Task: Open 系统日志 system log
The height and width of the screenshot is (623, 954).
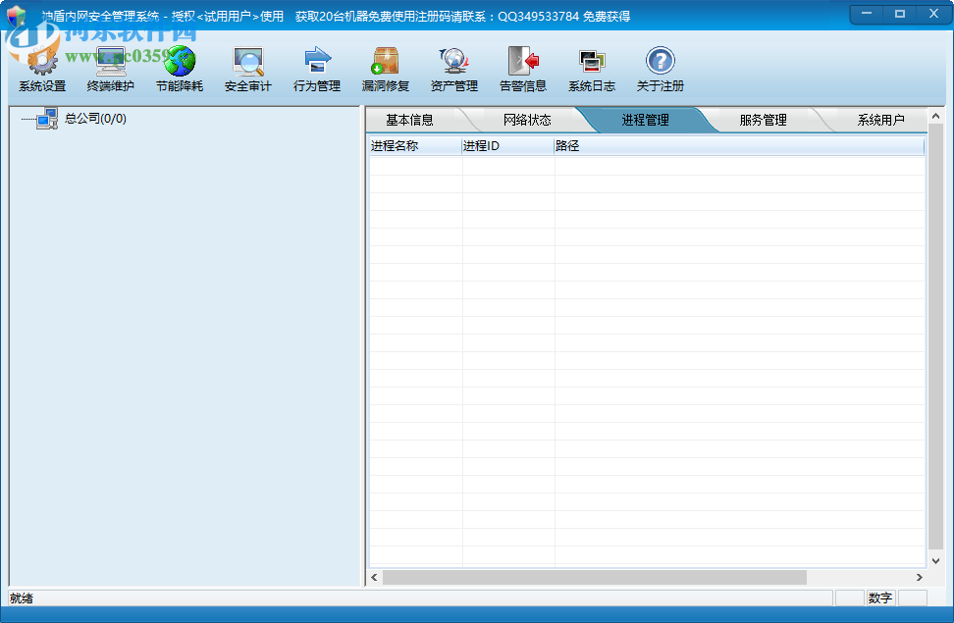Action: pyautogui.click(x=592, y=70)
